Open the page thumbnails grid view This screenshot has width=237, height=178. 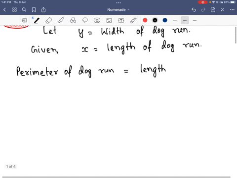point(14,10)
